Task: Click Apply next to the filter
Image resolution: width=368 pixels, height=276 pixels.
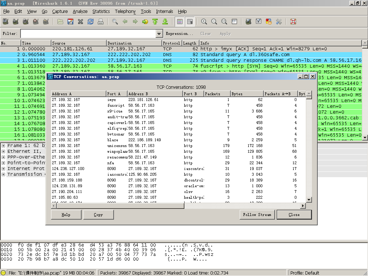Action: click(225, 33)
